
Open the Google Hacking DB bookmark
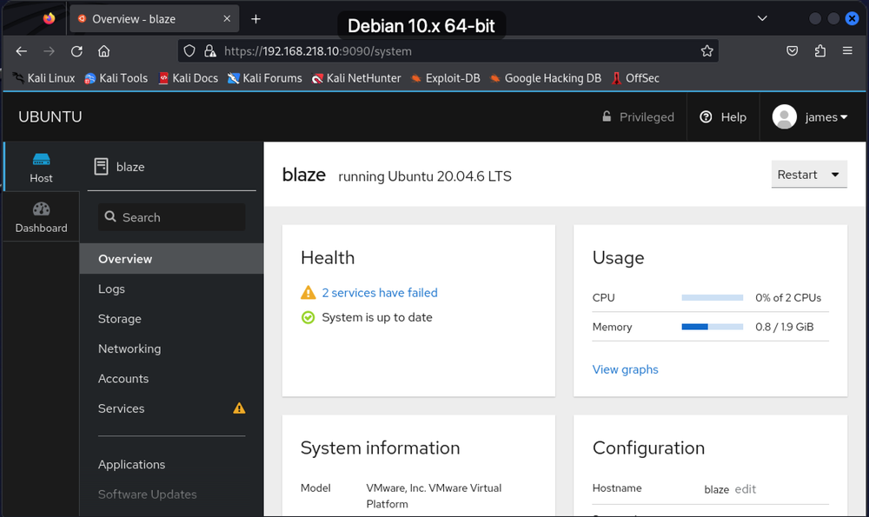(546, 78)
